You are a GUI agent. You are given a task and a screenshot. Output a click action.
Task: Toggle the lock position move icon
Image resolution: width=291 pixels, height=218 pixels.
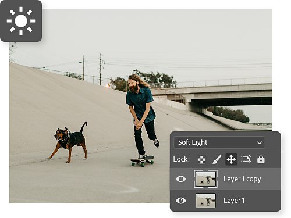[x=231, y=159]
